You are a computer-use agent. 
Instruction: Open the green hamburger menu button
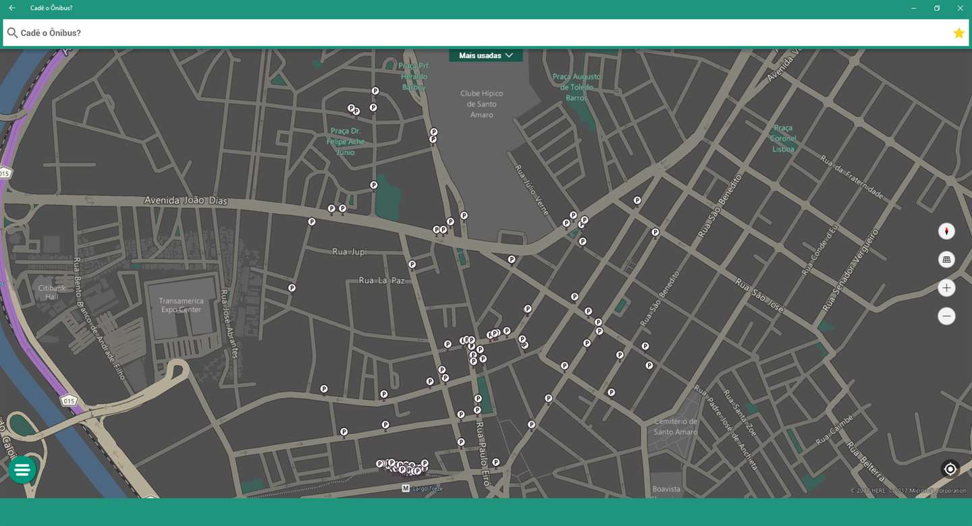point(22,470)
